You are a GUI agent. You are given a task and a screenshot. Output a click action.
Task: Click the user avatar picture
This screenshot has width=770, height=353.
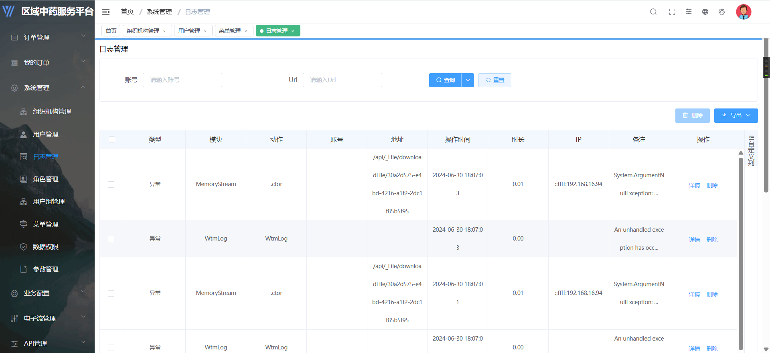(x=744, y=12)
